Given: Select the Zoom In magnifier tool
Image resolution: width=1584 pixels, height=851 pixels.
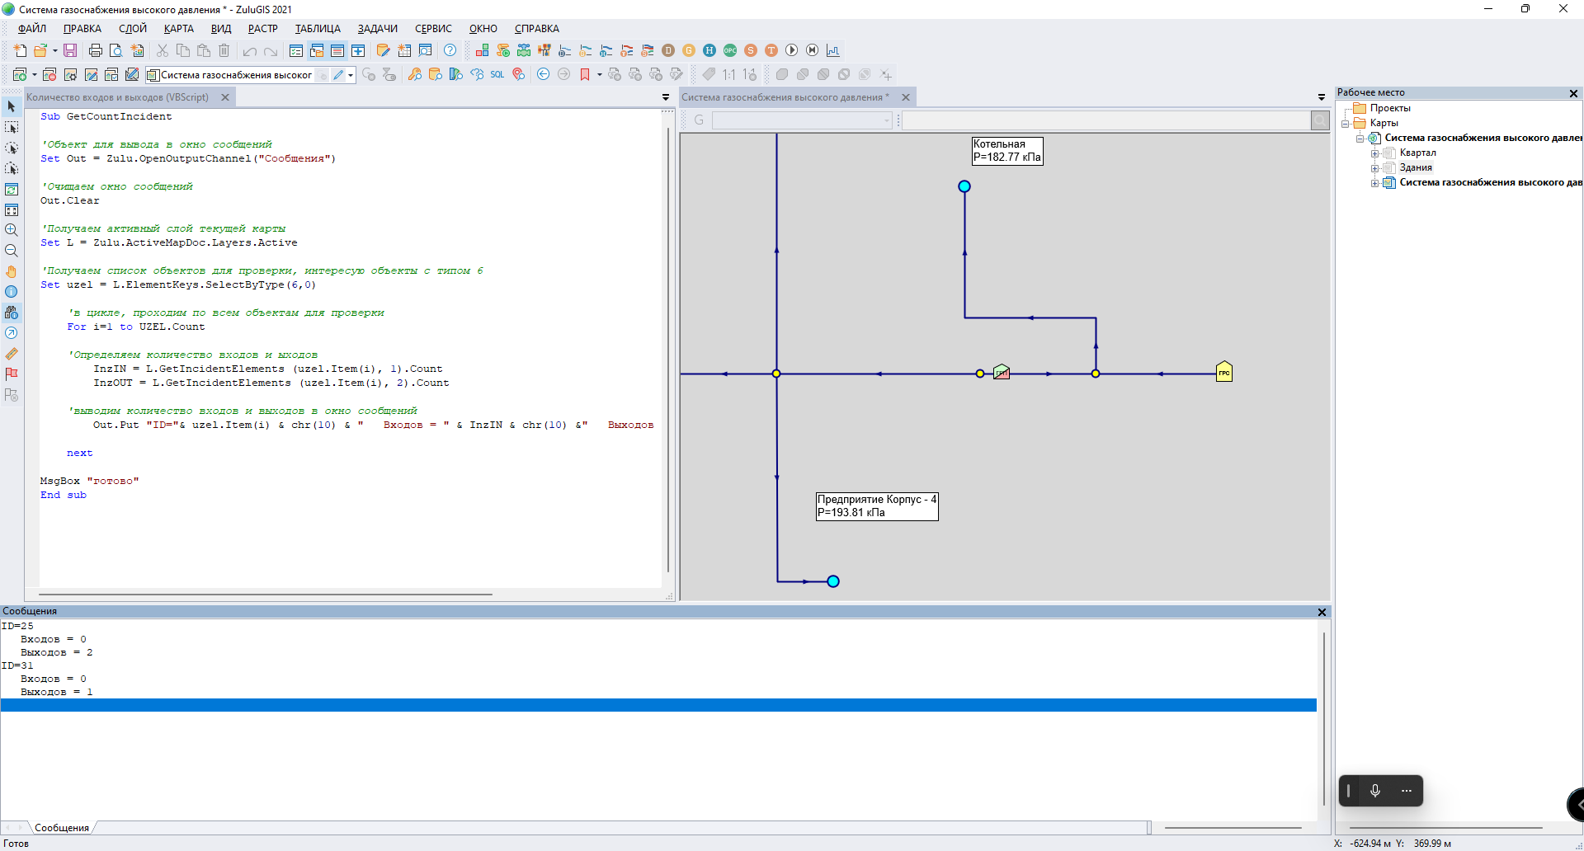Looking at the screenshot, I should coord(12,230).
